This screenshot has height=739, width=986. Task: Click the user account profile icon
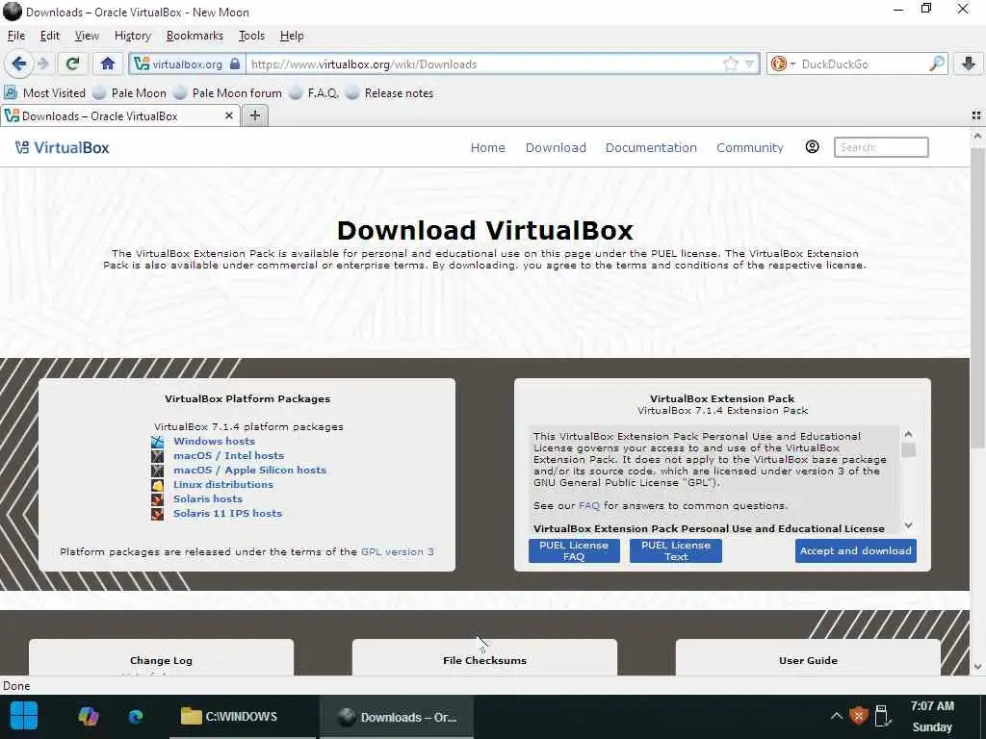tap(812, 147)
